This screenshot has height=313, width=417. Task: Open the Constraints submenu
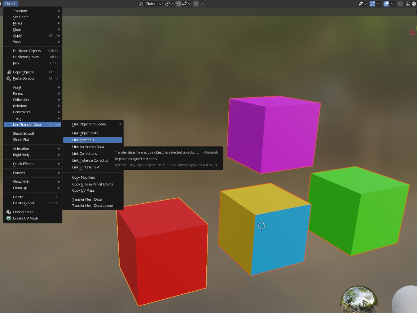pos(33,112)
